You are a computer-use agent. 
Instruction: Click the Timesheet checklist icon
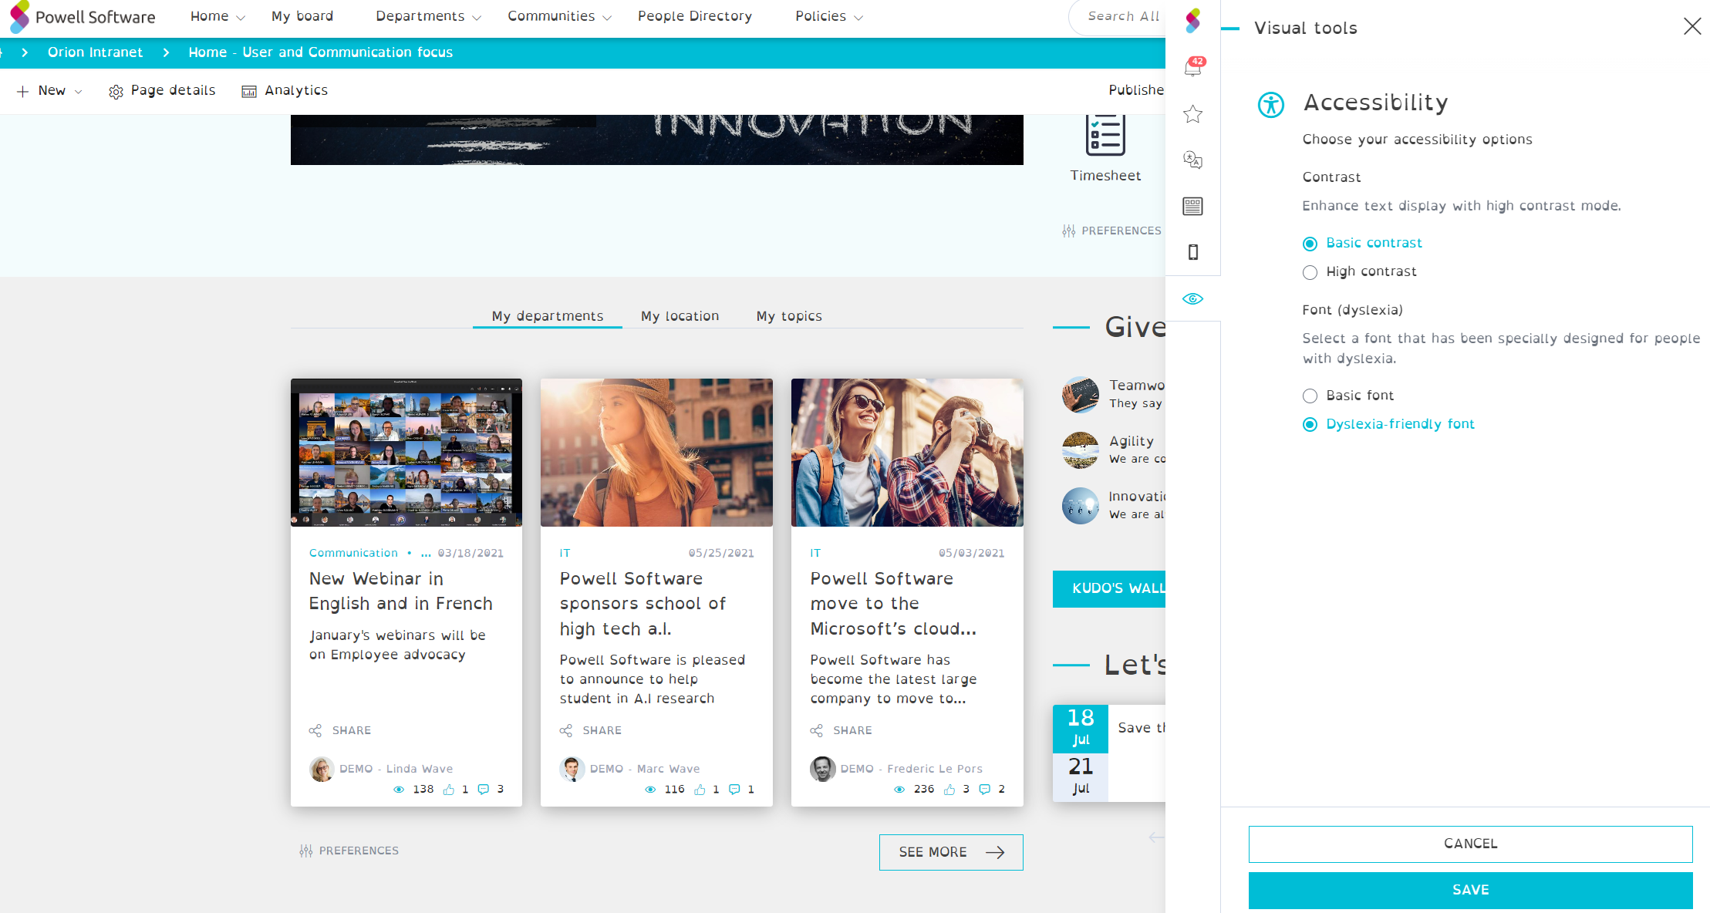coord(1105,135)
